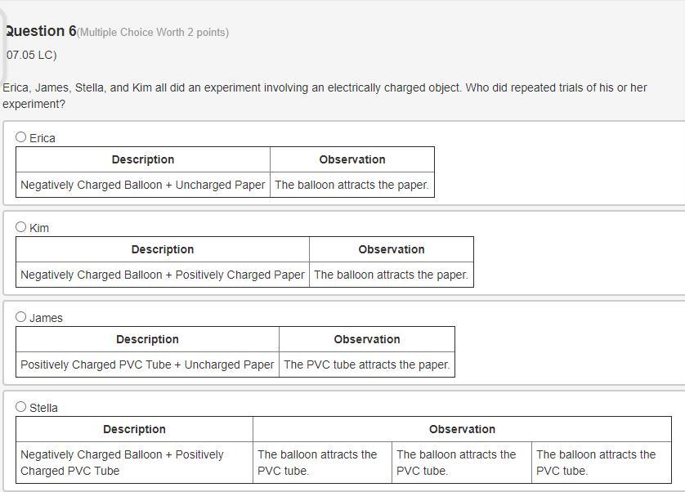The image size is (685, 492).
Task: Click the James answer label
Action: point(46,318)
